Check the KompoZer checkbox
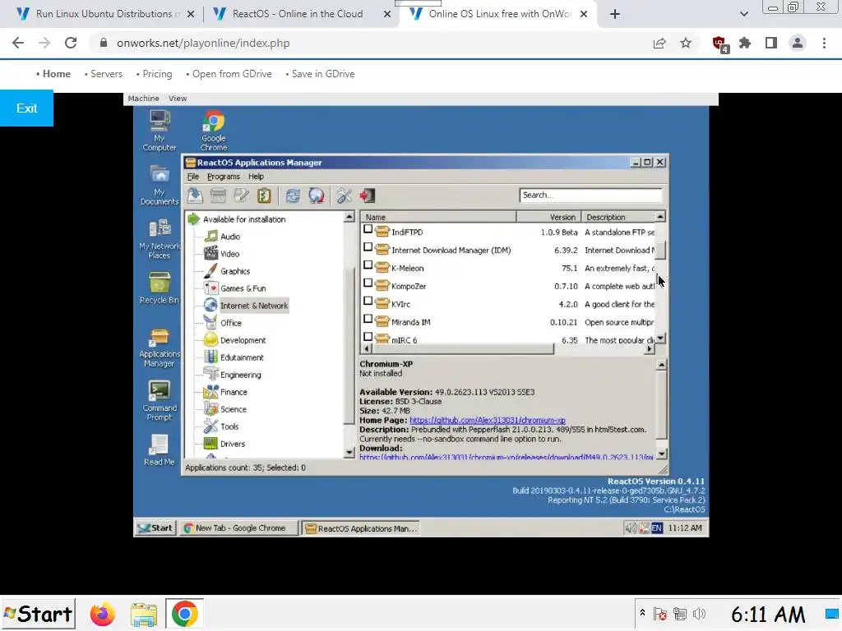 pyautogui.click(x=368, y=283)
